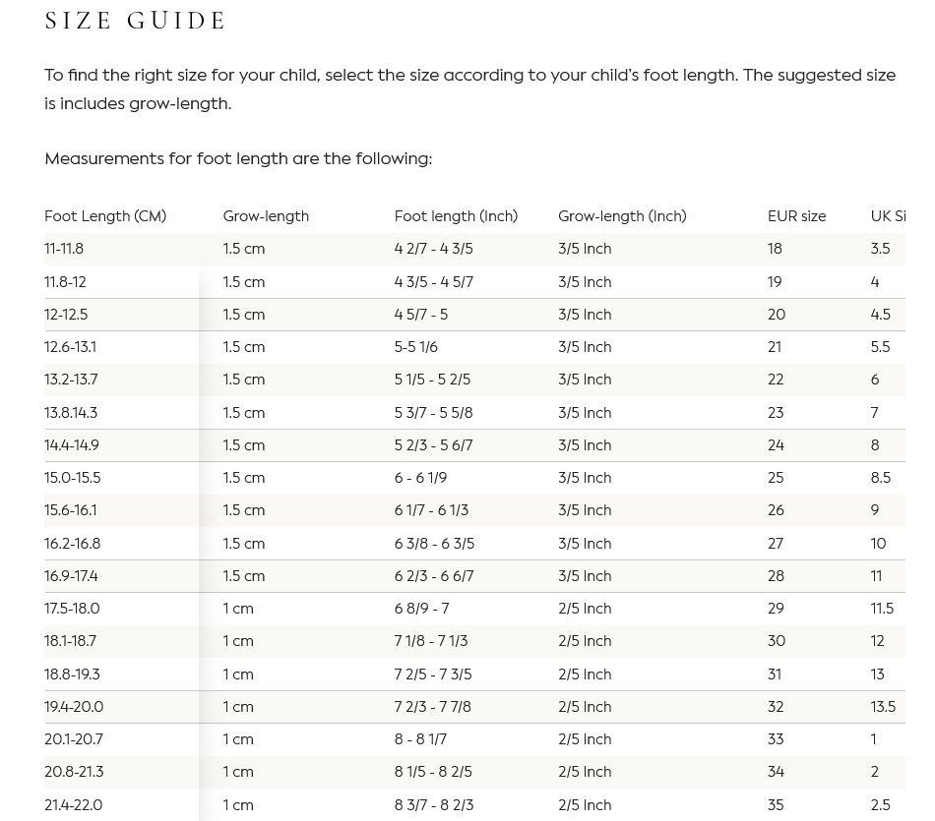
Task: Click the Size Guide heading
Action: 136,21
